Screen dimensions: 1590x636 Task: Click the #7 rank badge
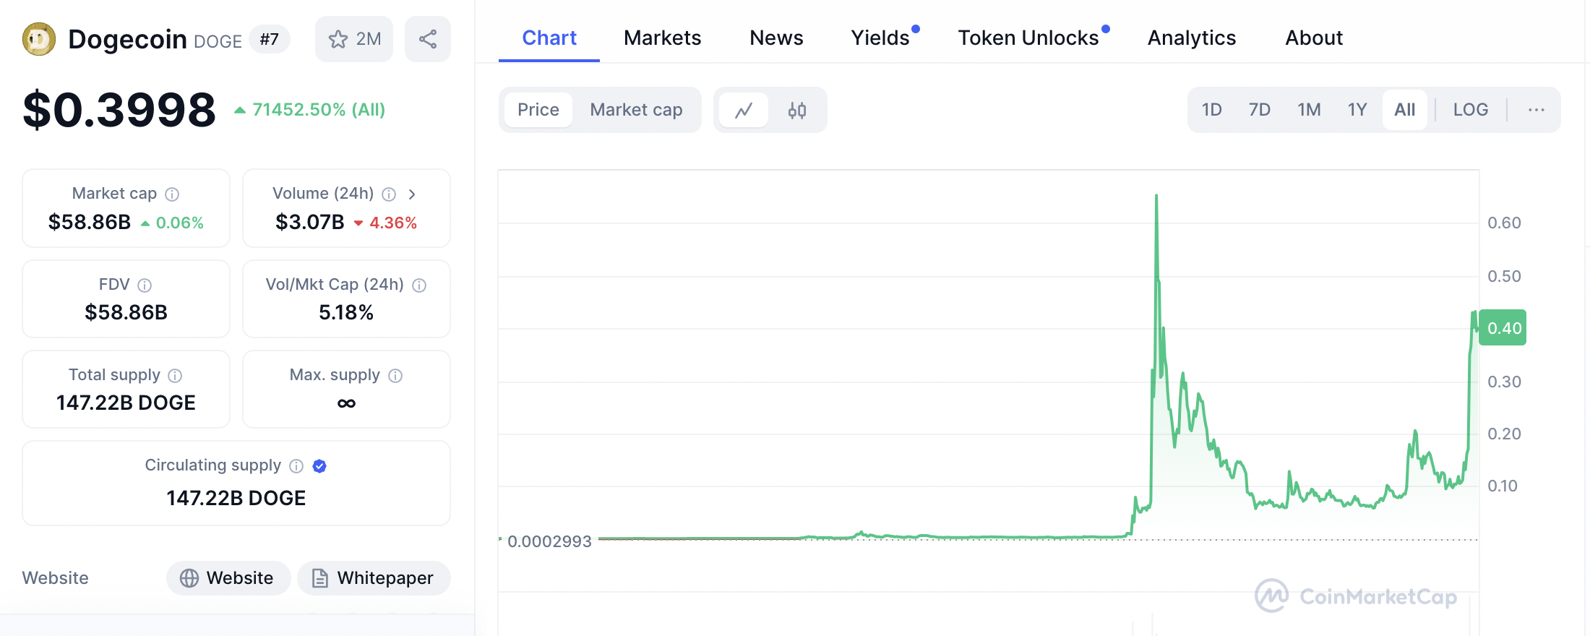(x=270, y=39)
